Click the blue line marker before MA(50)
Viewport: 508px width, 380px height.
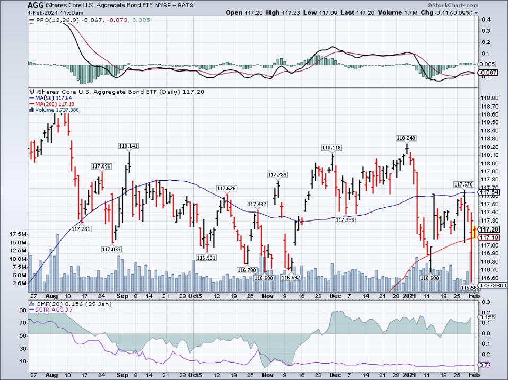[32, 98]
